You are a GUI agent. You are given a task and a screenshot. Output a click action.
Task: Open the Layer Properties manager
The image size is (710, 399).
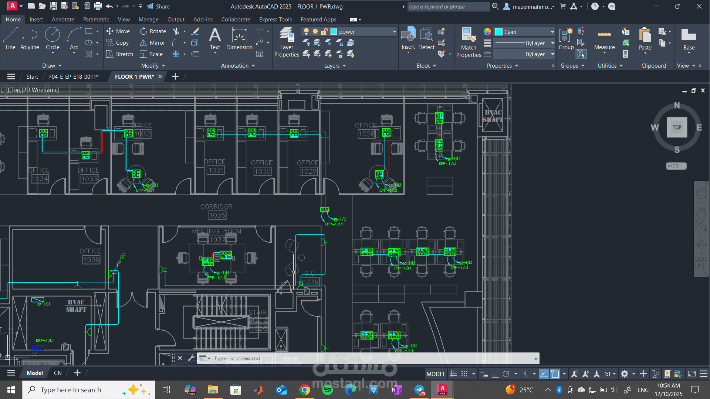[287, 42]
